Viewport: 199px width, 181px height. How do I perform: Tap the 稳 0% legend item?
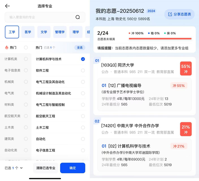tap(154, 33)
